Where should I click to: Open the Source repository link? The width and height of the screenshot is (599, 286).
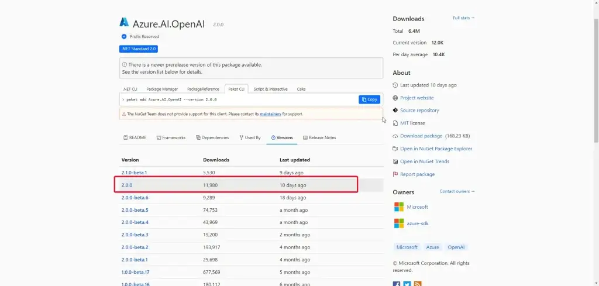(x=419, y=111)
